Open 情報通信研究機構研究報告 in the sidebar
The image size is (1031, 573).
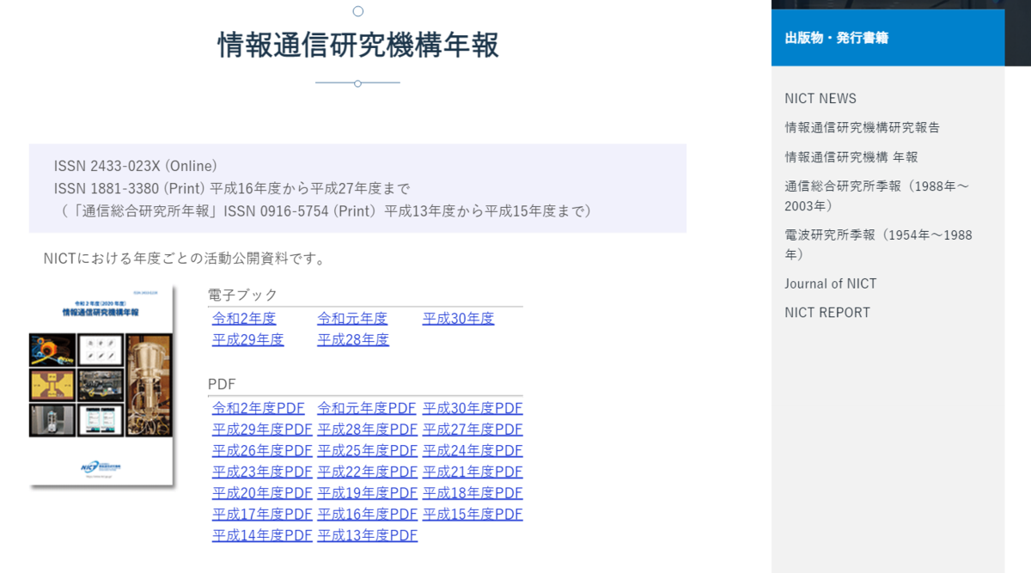point(863,127)
